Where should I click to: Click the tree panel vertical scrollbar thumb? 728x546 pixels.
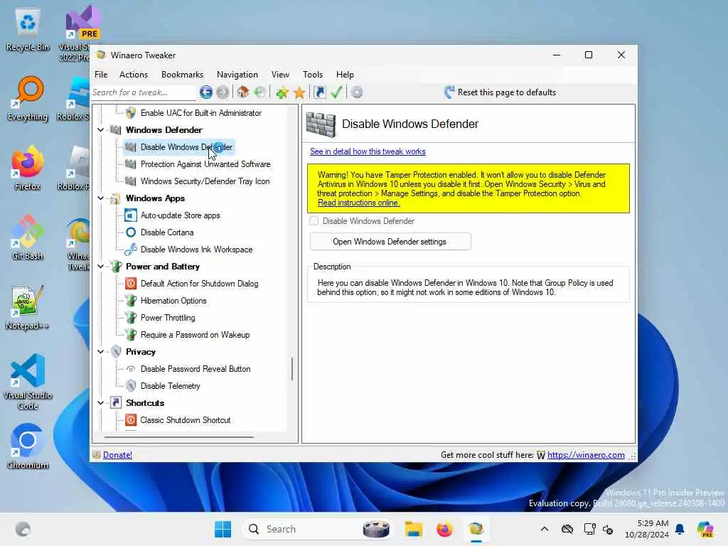292,369
